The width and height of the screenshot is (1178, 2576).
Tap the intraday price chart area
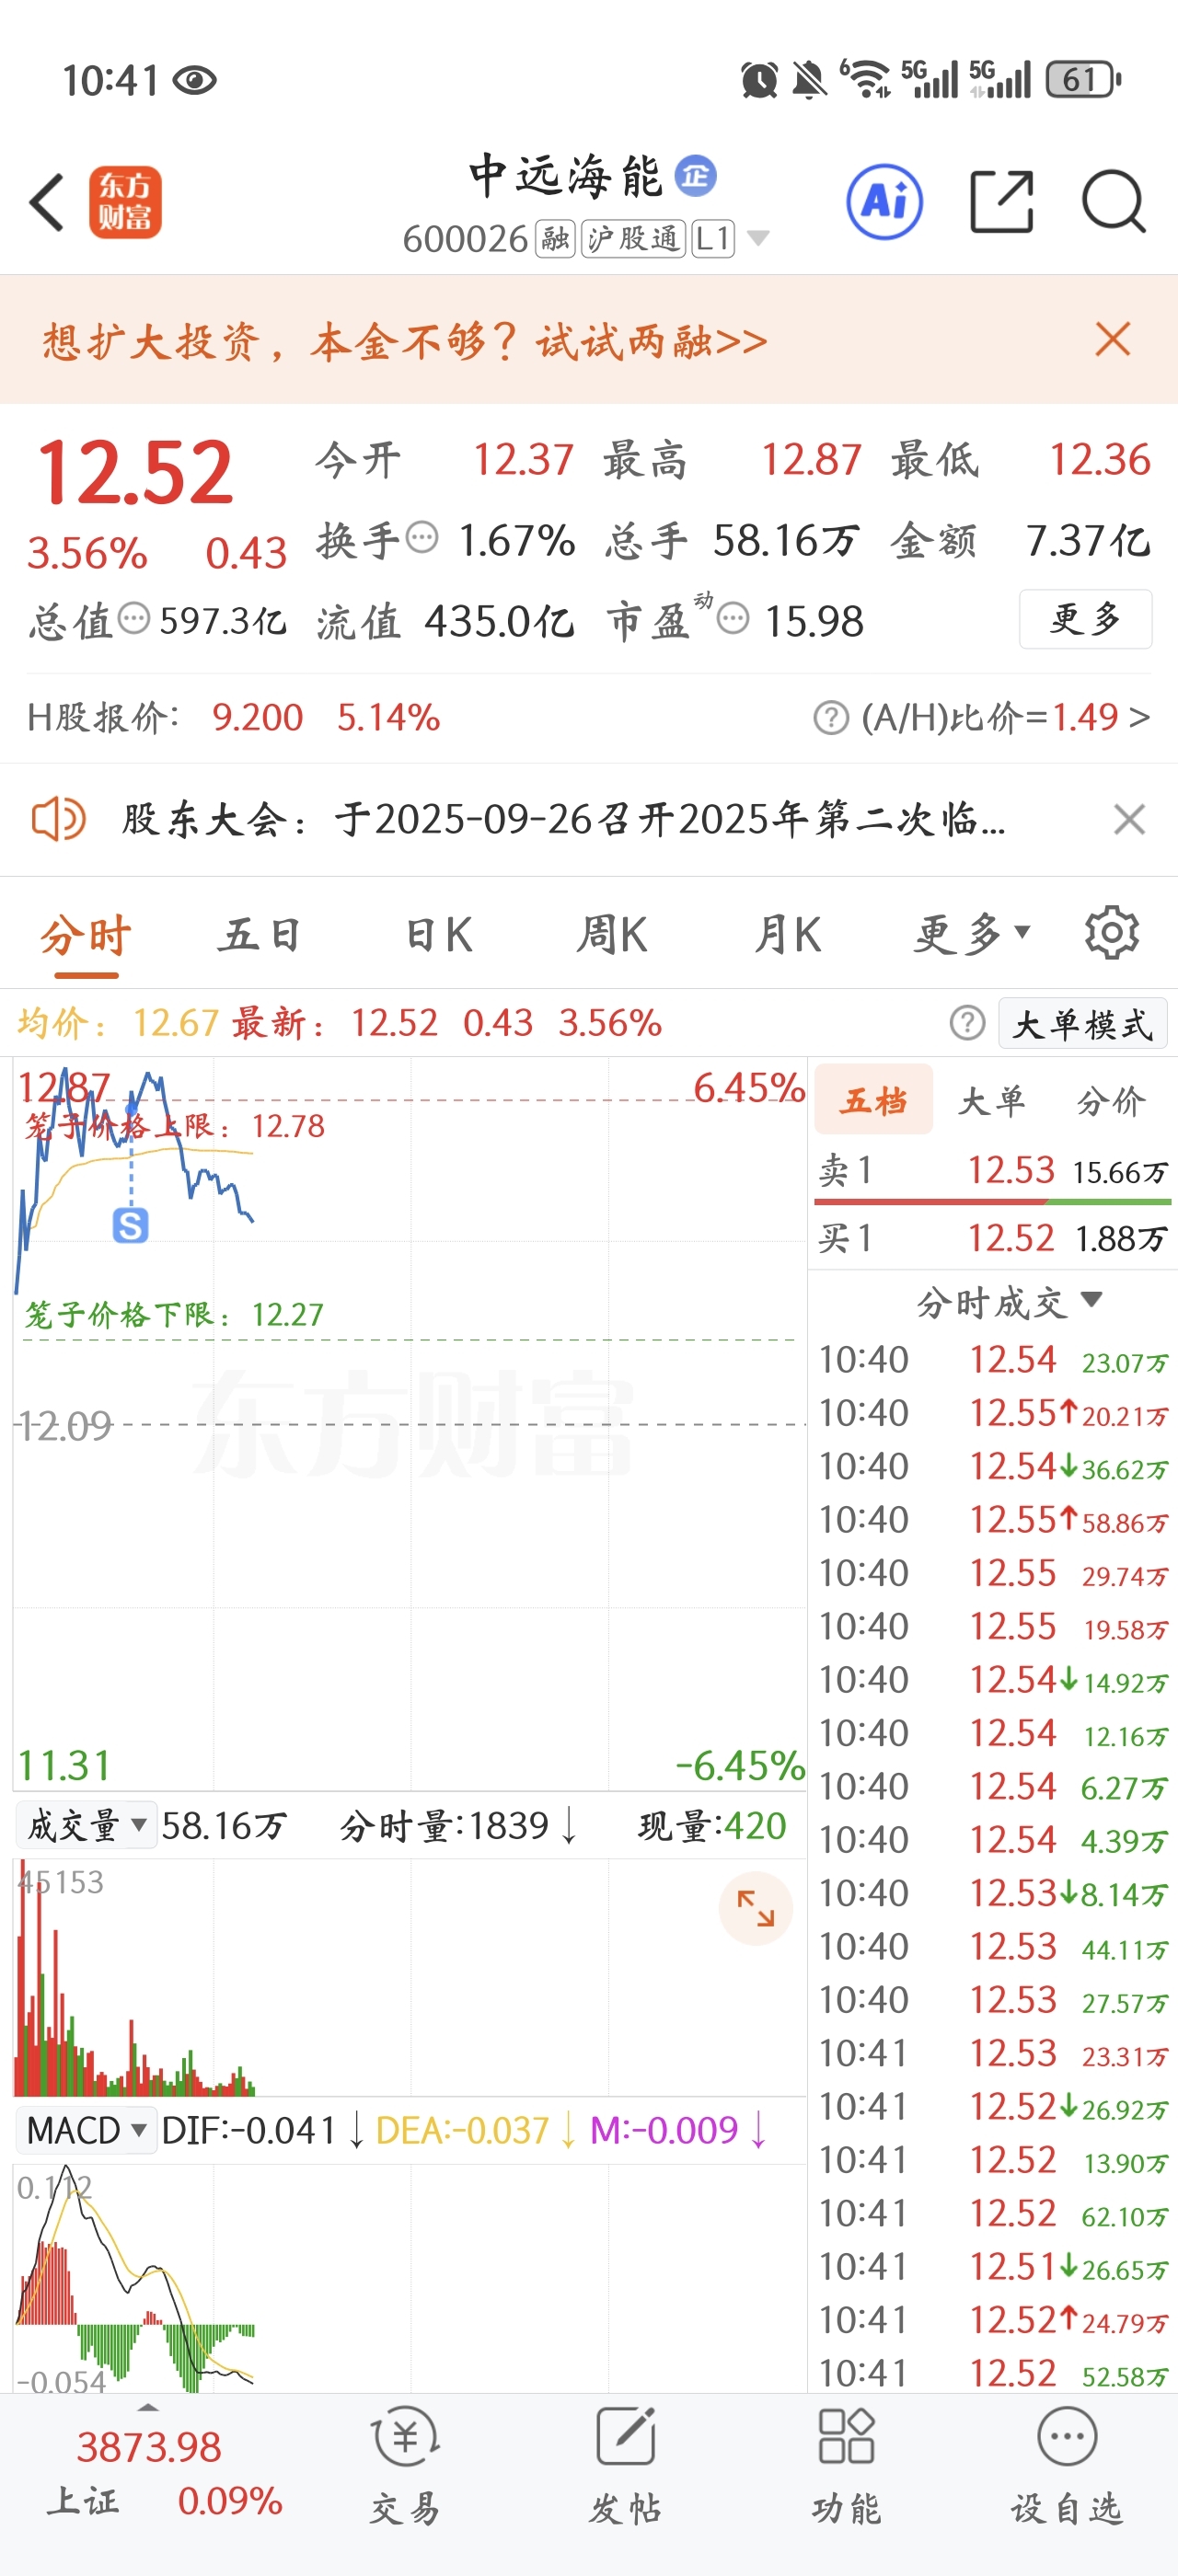[409, 1424]
